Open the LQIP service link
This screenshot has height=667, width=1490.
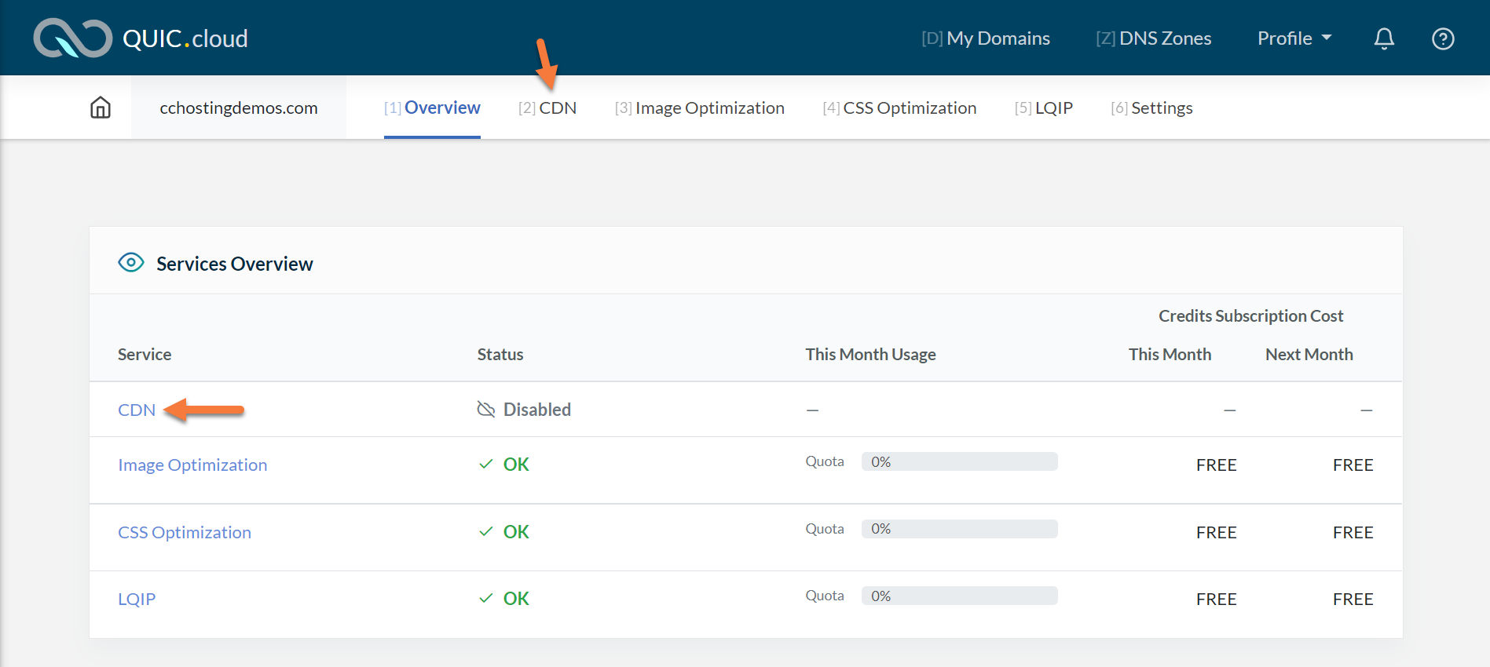(x=137, y=600)
